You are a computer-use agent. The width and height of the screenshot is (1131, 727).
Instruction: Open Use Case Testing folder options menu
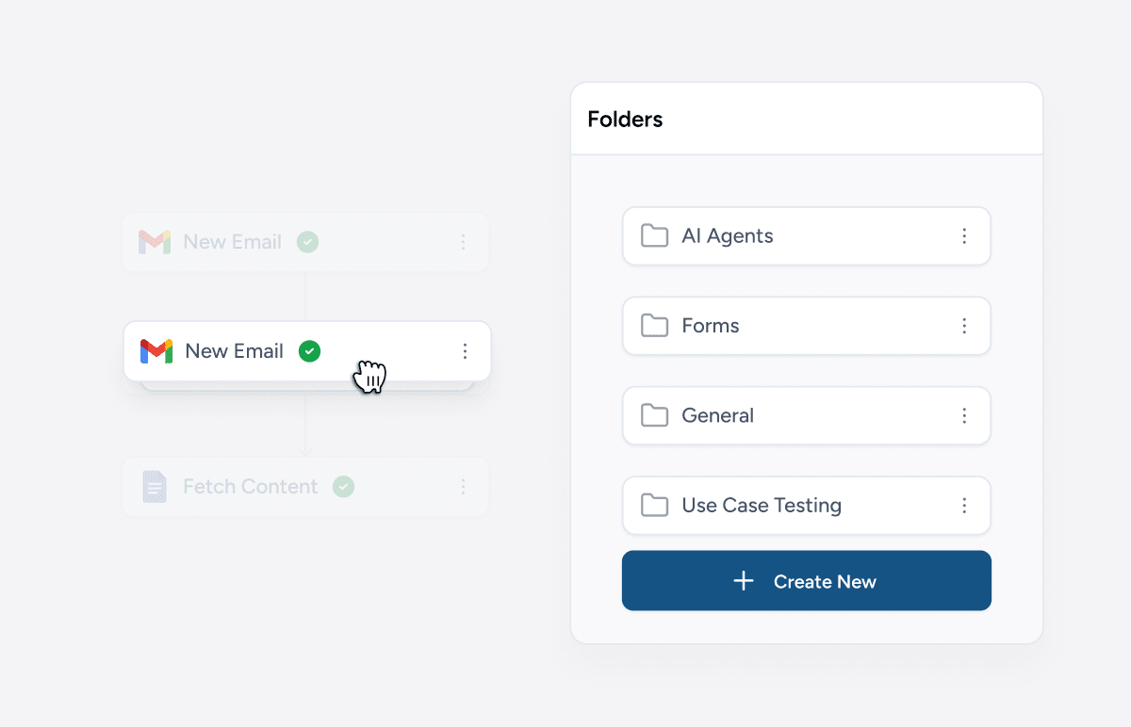tap(964, 506)
